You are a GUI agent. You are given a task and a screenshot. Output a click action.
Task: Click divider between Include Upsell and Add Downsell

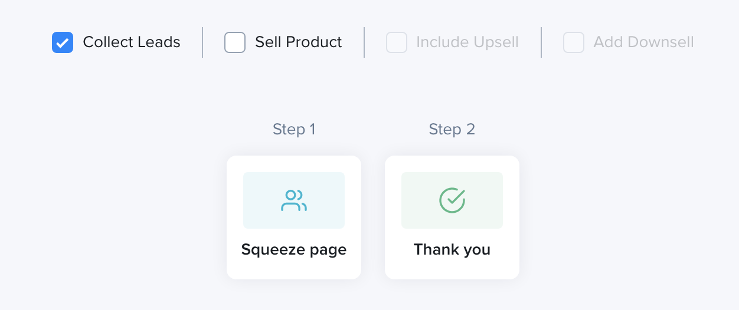click(x=541, y=42)
